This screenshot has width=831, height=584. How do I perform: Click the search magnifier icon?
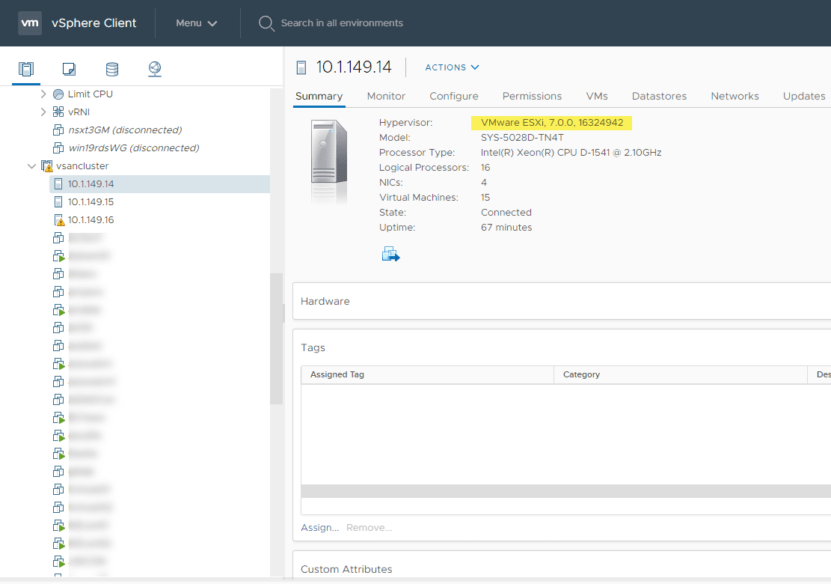266,23
